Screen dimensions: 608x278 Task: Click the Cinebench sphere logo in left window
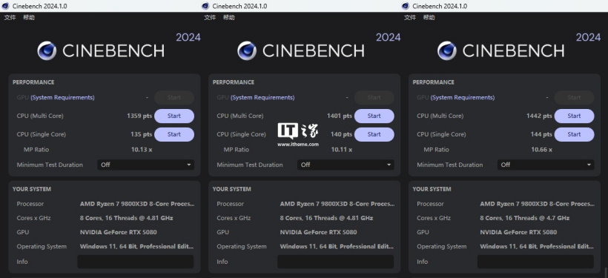coord(47,51)
